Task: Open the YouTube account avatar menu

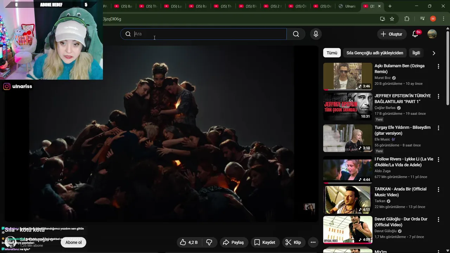Action: [432, 34]
